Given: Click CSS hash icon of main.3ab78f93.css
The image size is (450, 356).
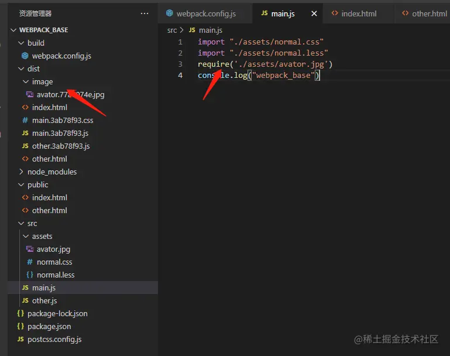Looking at the screenshot, I should (x=25, y=120).
